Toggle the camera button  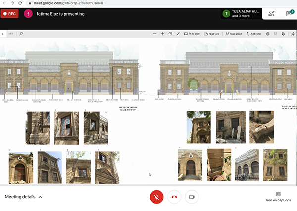pyautogui.click(x=191, y=197)
